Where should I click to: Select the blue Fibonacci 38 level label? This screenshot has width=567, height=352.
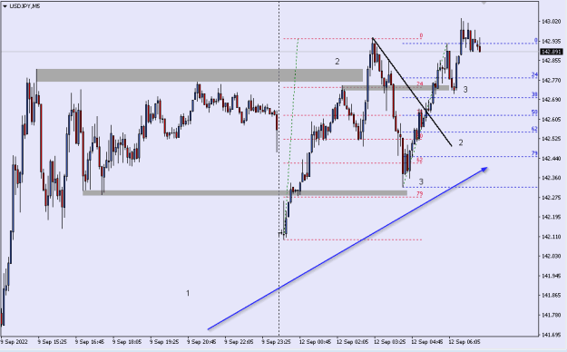(534, 94)
